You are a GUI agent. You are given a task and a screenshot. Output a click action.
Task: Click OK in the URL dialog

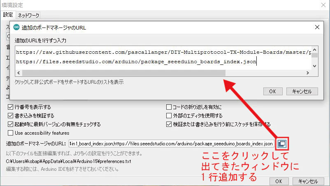[x=273, y=91]
